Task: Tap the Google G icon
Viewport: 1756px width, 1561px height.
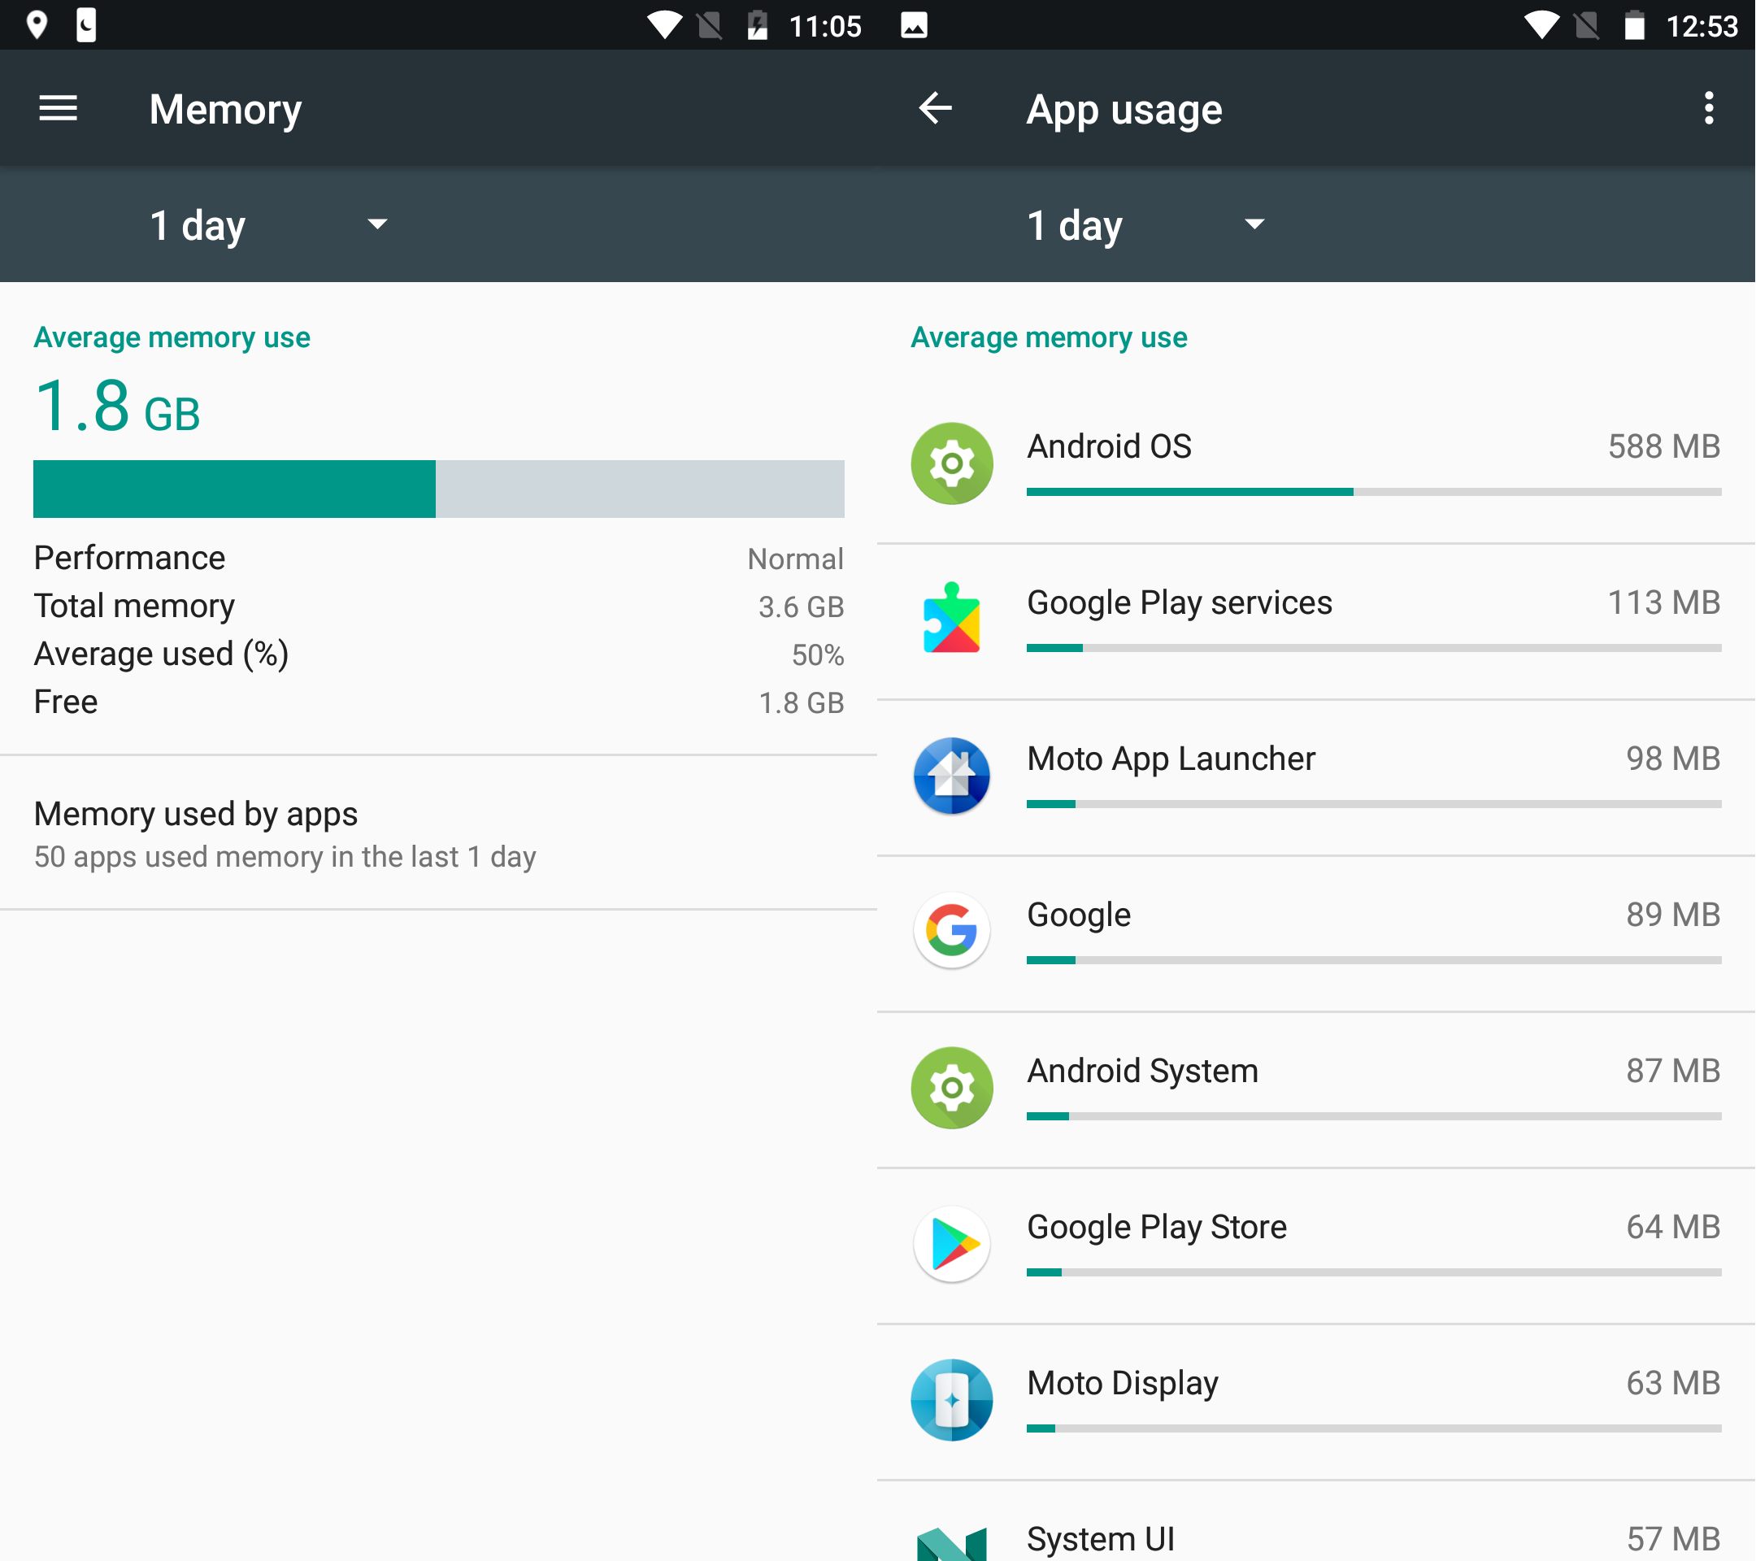Action: [952, 931]
